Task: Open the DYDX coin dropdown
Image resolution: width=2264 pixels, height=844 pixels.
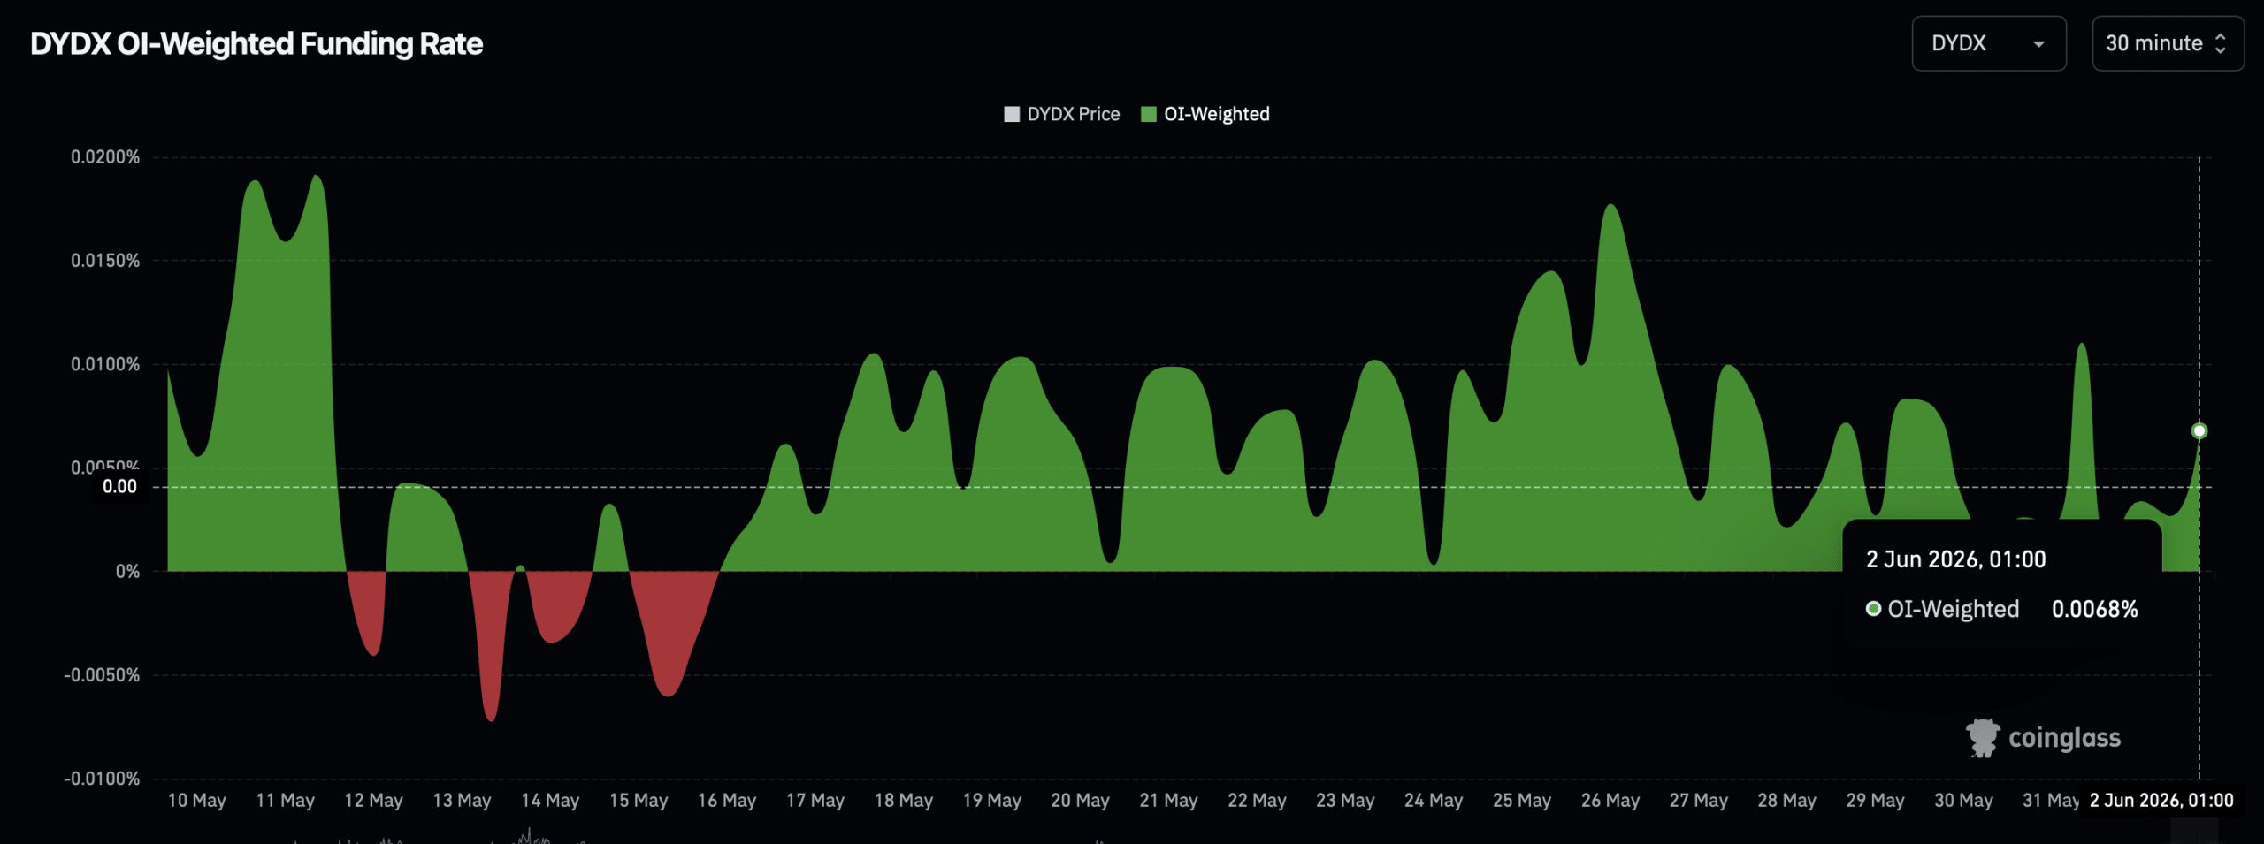Action: coord(1988,43)
